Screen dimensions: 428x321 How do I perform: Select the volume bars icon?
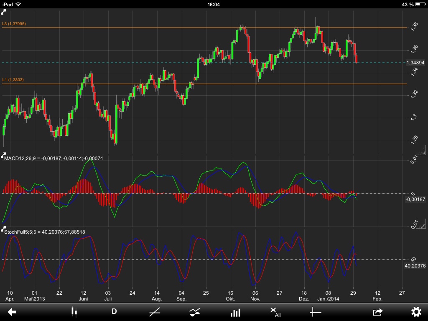point(235,312)
